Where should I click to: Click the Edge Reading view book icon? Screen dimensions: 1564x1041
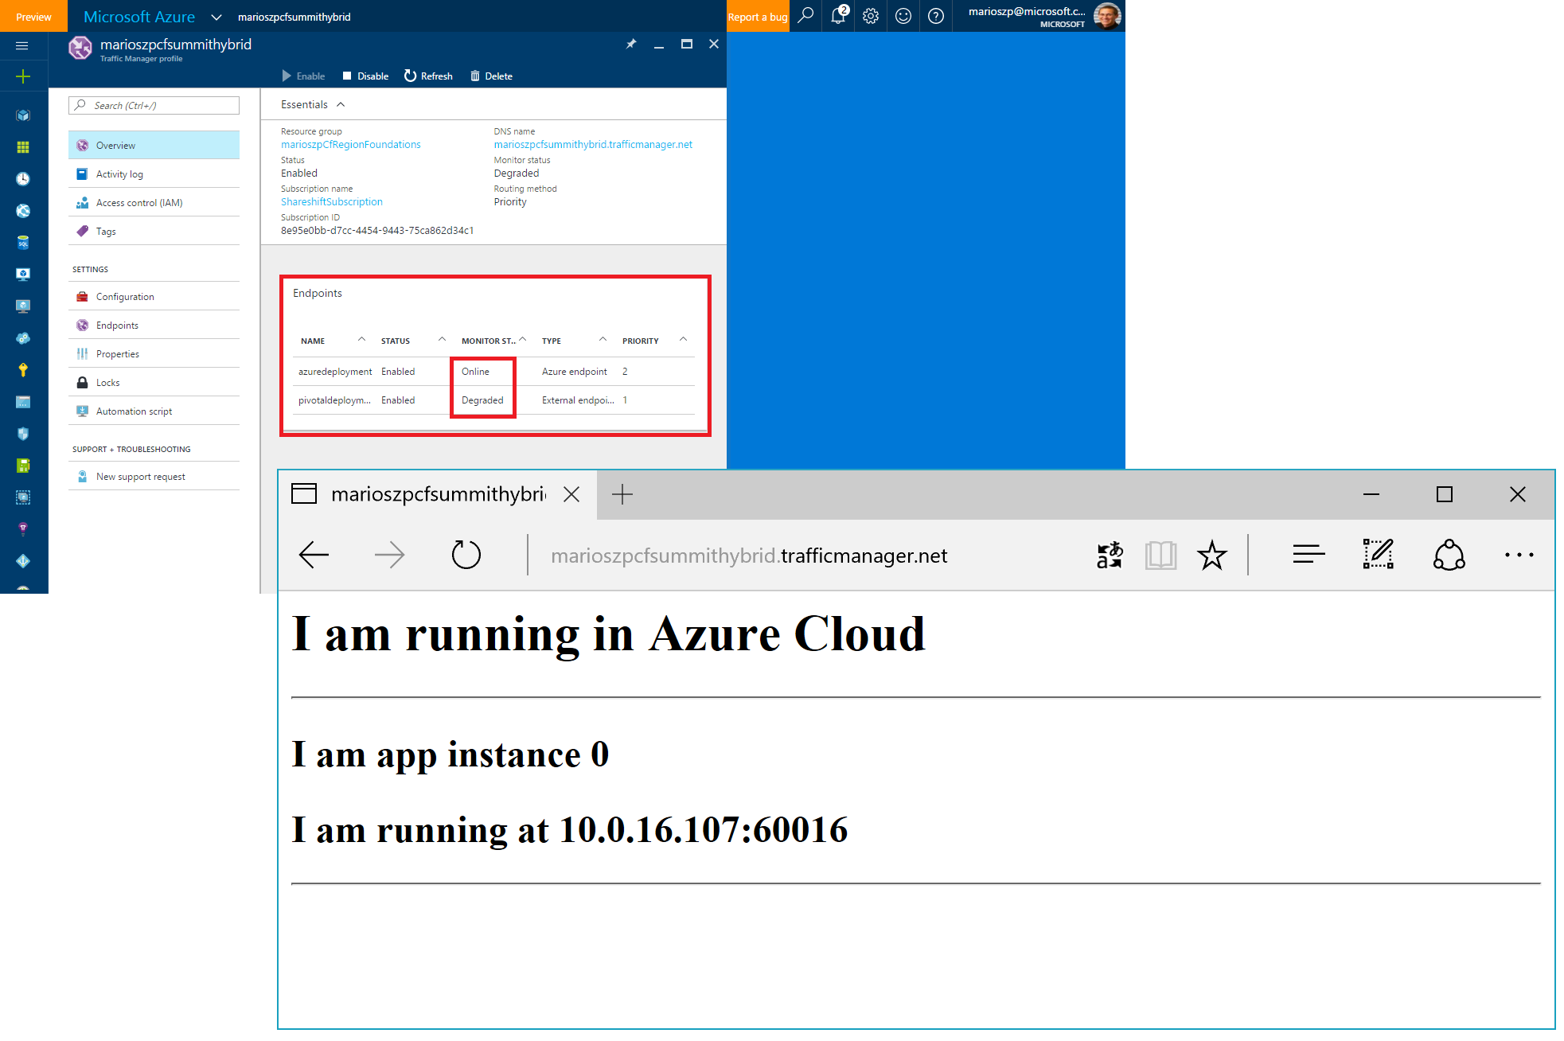pos(1160,555)
